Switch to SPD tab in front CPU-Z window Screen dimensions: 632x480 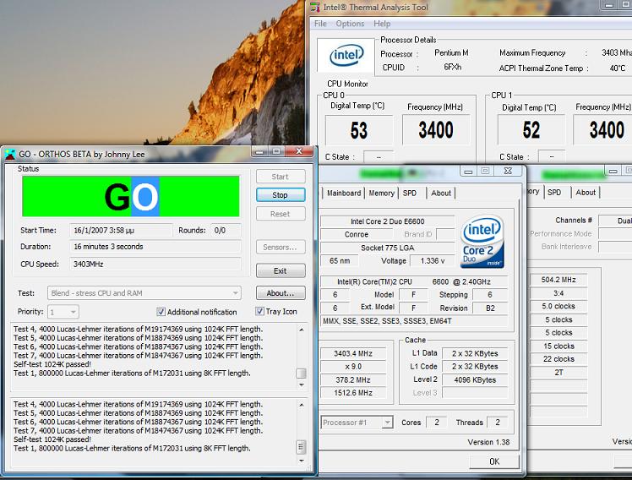(x=410, y=193)
